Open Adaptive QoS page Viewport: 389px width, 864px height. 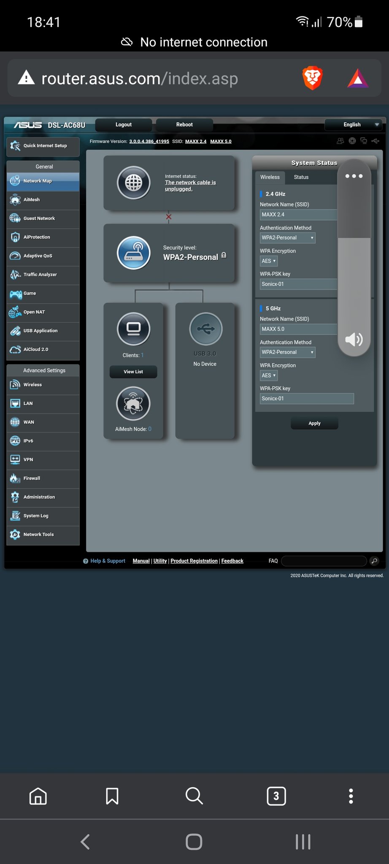43,256
